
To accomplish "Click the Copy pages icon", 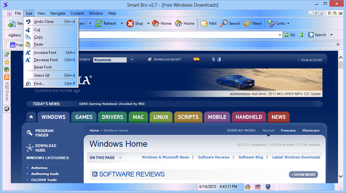I will [x=28, y=37].
